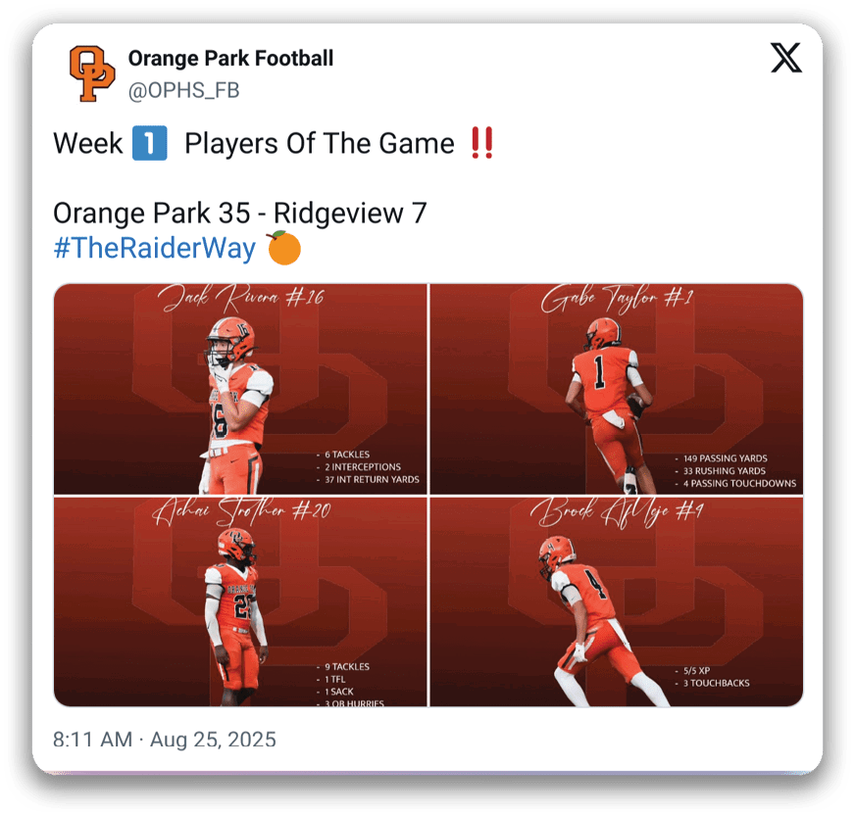Open the Jack Rivera #16 photo
855x816 pixels.
tap(240, 389)
